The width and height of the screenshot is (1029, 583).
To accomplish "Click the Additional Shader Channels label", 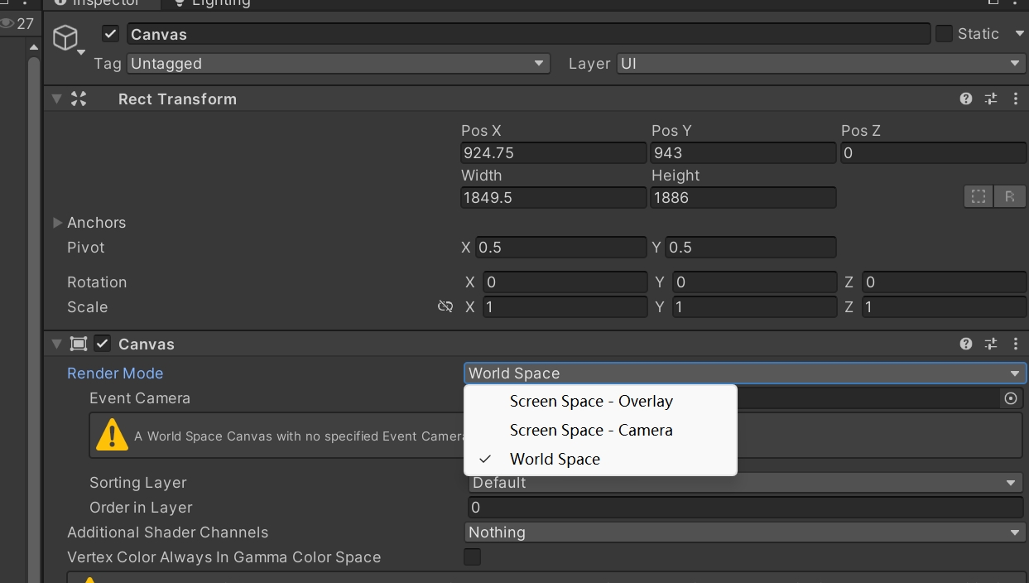I will click(168, 532).
